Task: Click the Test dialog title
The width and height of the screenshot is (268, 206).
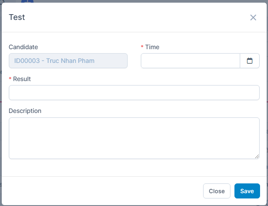Action: pyautogui.click(x=17, y=18)
